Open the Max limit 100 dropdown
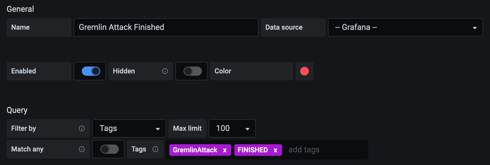Image resolution: width=490 pixels, height=165 pixels. coord(232,128)
